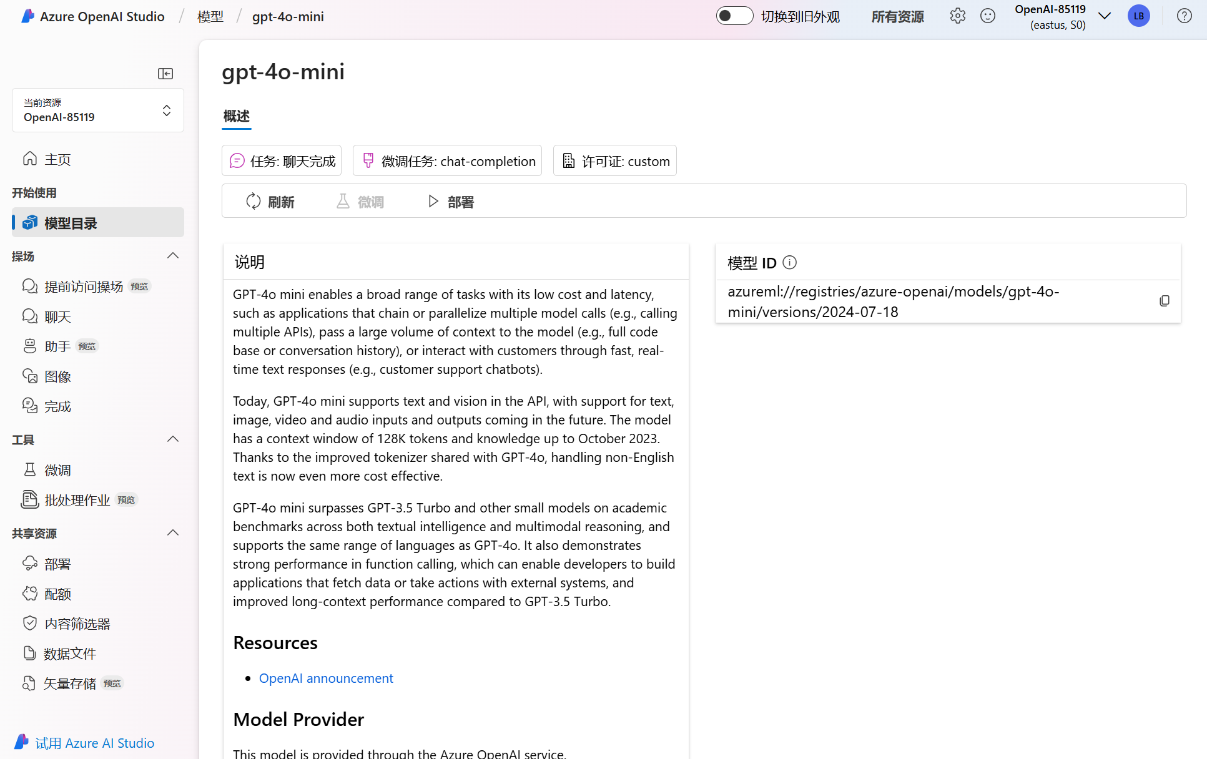Select the 概述 overview tab

(x=237, y=117)
